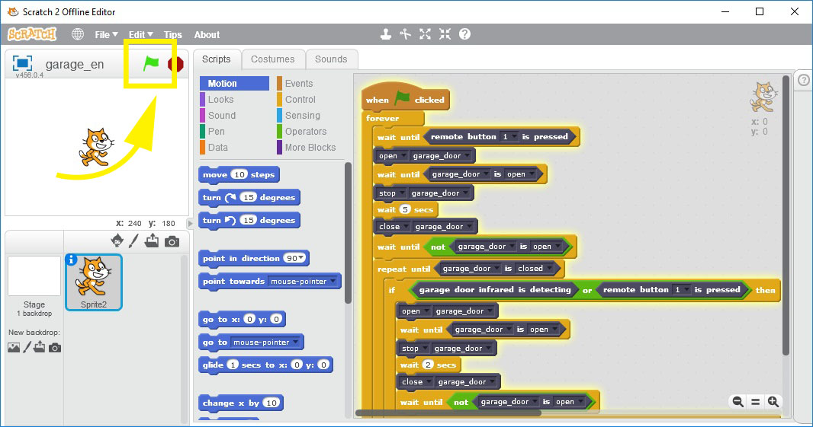Choose new sprite from library
This screenshot has width=813, height=427.
(117, 241)
